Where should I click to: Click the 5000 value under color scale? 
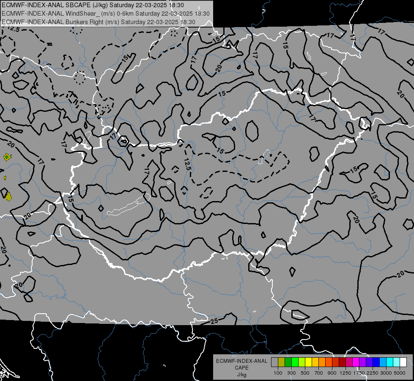click(400, 373)
